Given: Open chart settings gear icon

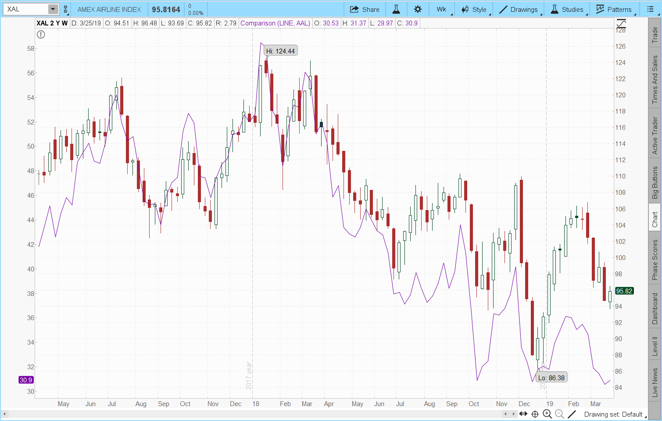Looking at the screenshot, I should [418, 9].
